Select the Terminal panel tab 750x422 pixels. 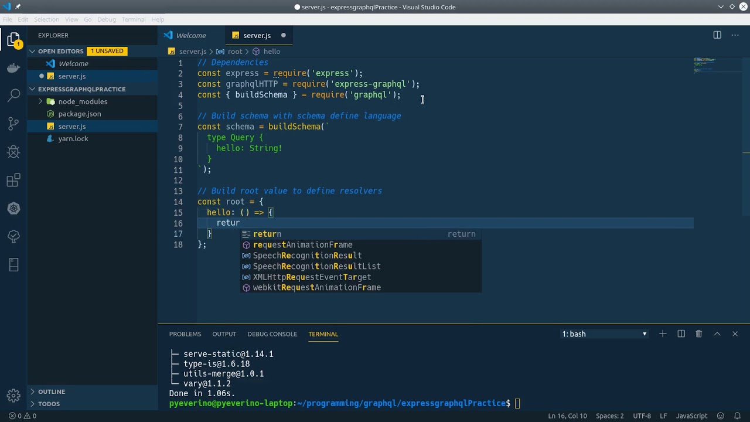323,333
